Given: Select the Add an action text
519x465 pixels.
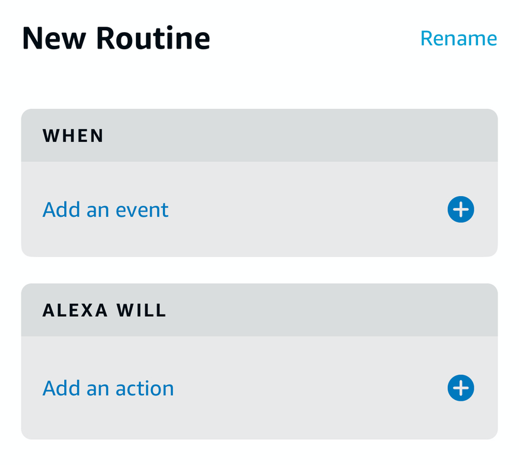Looking at the screenshot, I should pyautogui.click(x=108, y=388).
